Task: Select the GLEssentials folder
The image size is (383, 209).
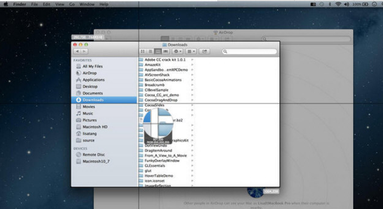Action: (x=155, y=166)
